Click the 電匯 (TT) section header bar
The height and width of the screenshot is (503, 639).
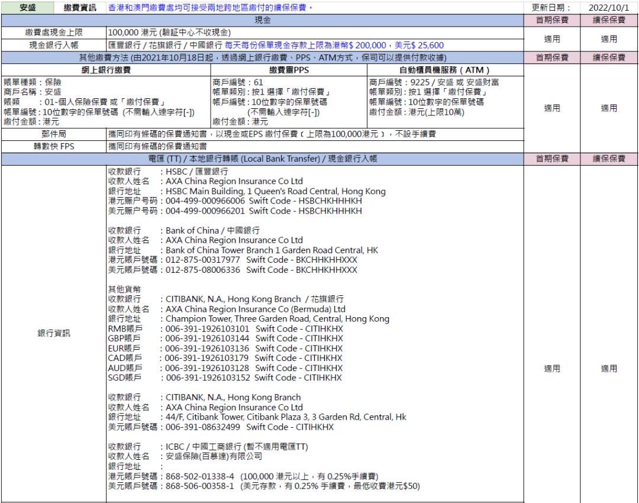(263, 159)
